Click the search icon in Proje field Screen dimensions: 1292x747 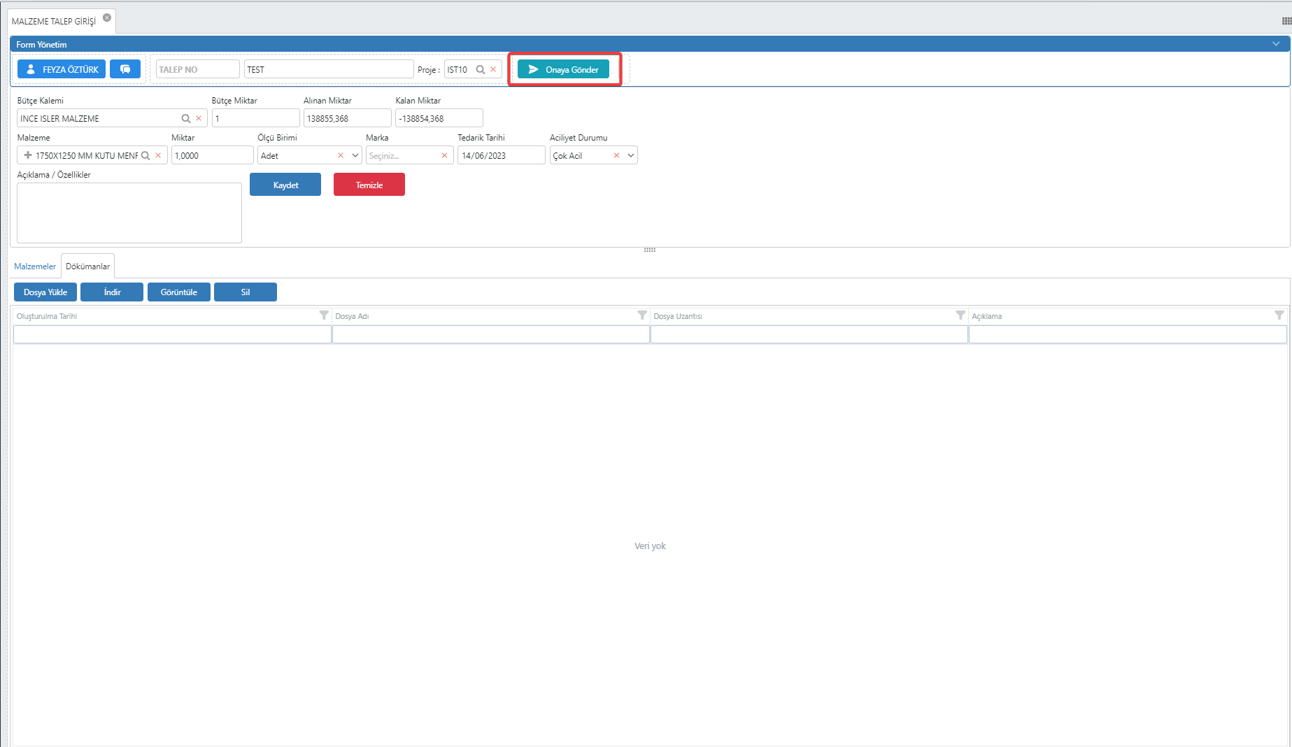coord(481,69)
